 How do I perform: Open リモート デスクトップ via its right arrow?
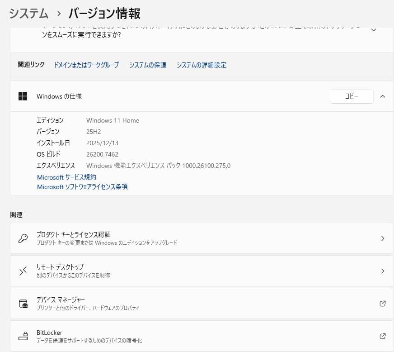[383, 271]
